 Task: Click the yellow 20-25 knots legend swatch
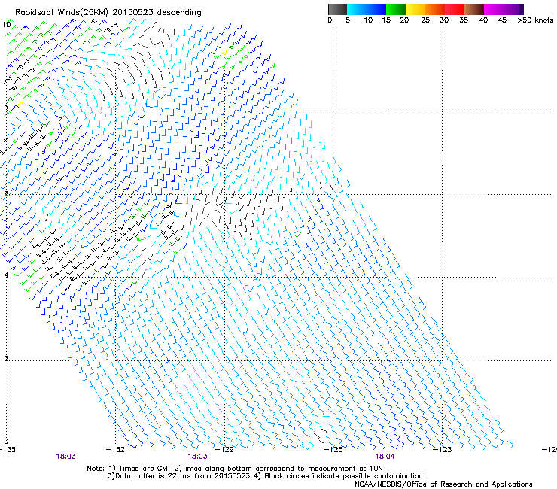point(415,9)
